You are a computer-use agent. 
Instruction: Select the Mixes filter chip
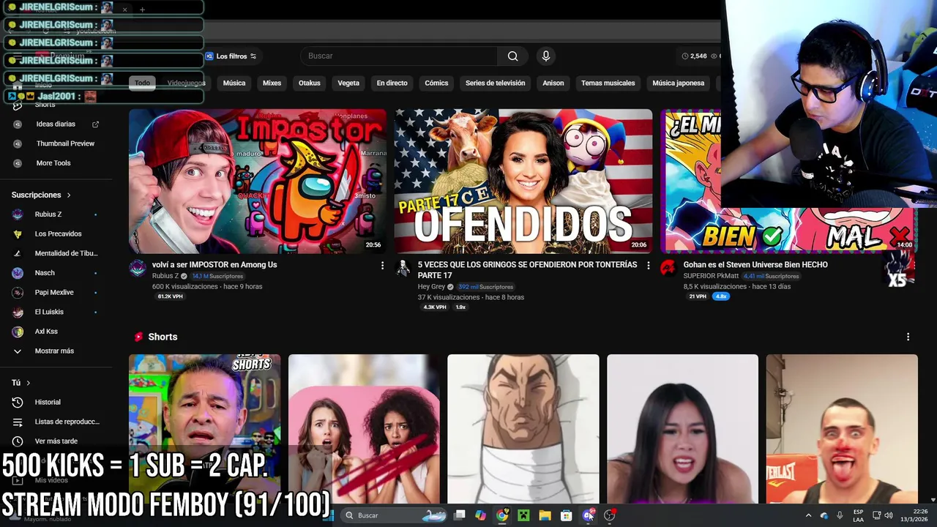[x=272, y=83]
